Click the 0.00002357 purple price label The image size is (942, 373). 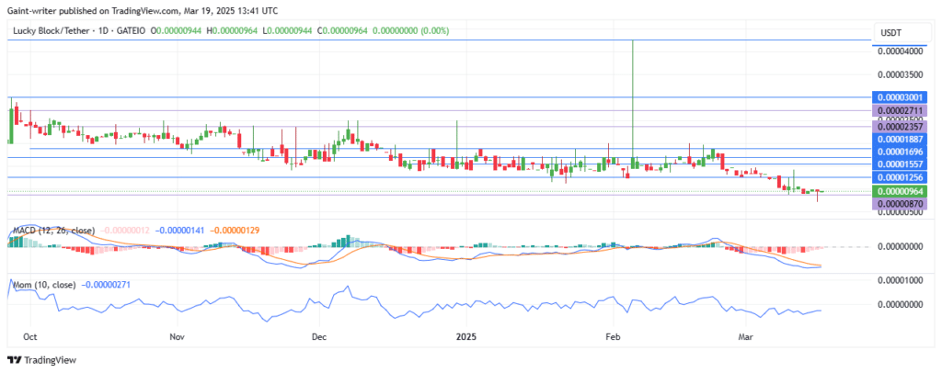click(x=900, y=127)
